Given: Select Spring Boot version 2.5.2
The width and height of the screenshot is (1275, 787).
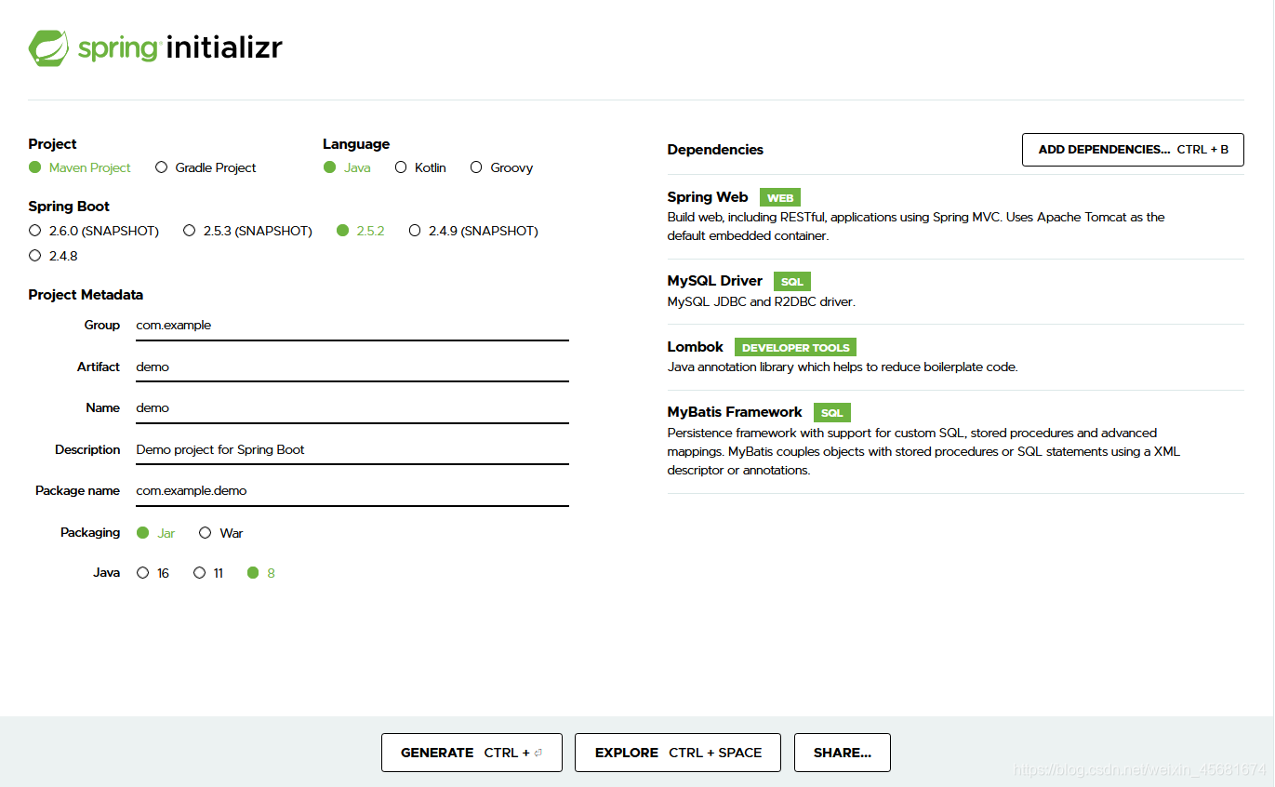Looking at the screenshot, I should pyautogui.click(x=361, y=231).
